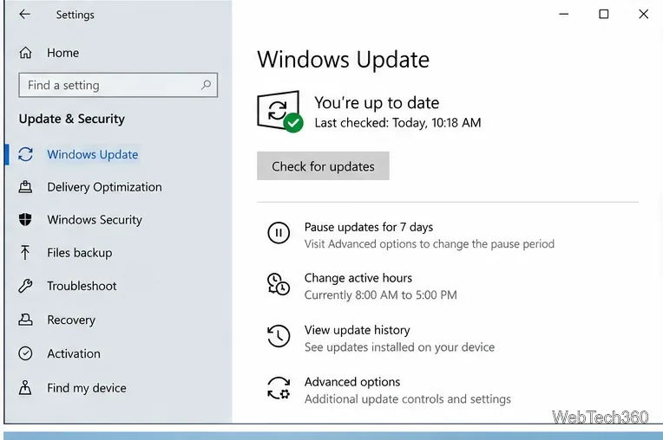
Task: Go back using the arrow icon
Action: (24, 15)
